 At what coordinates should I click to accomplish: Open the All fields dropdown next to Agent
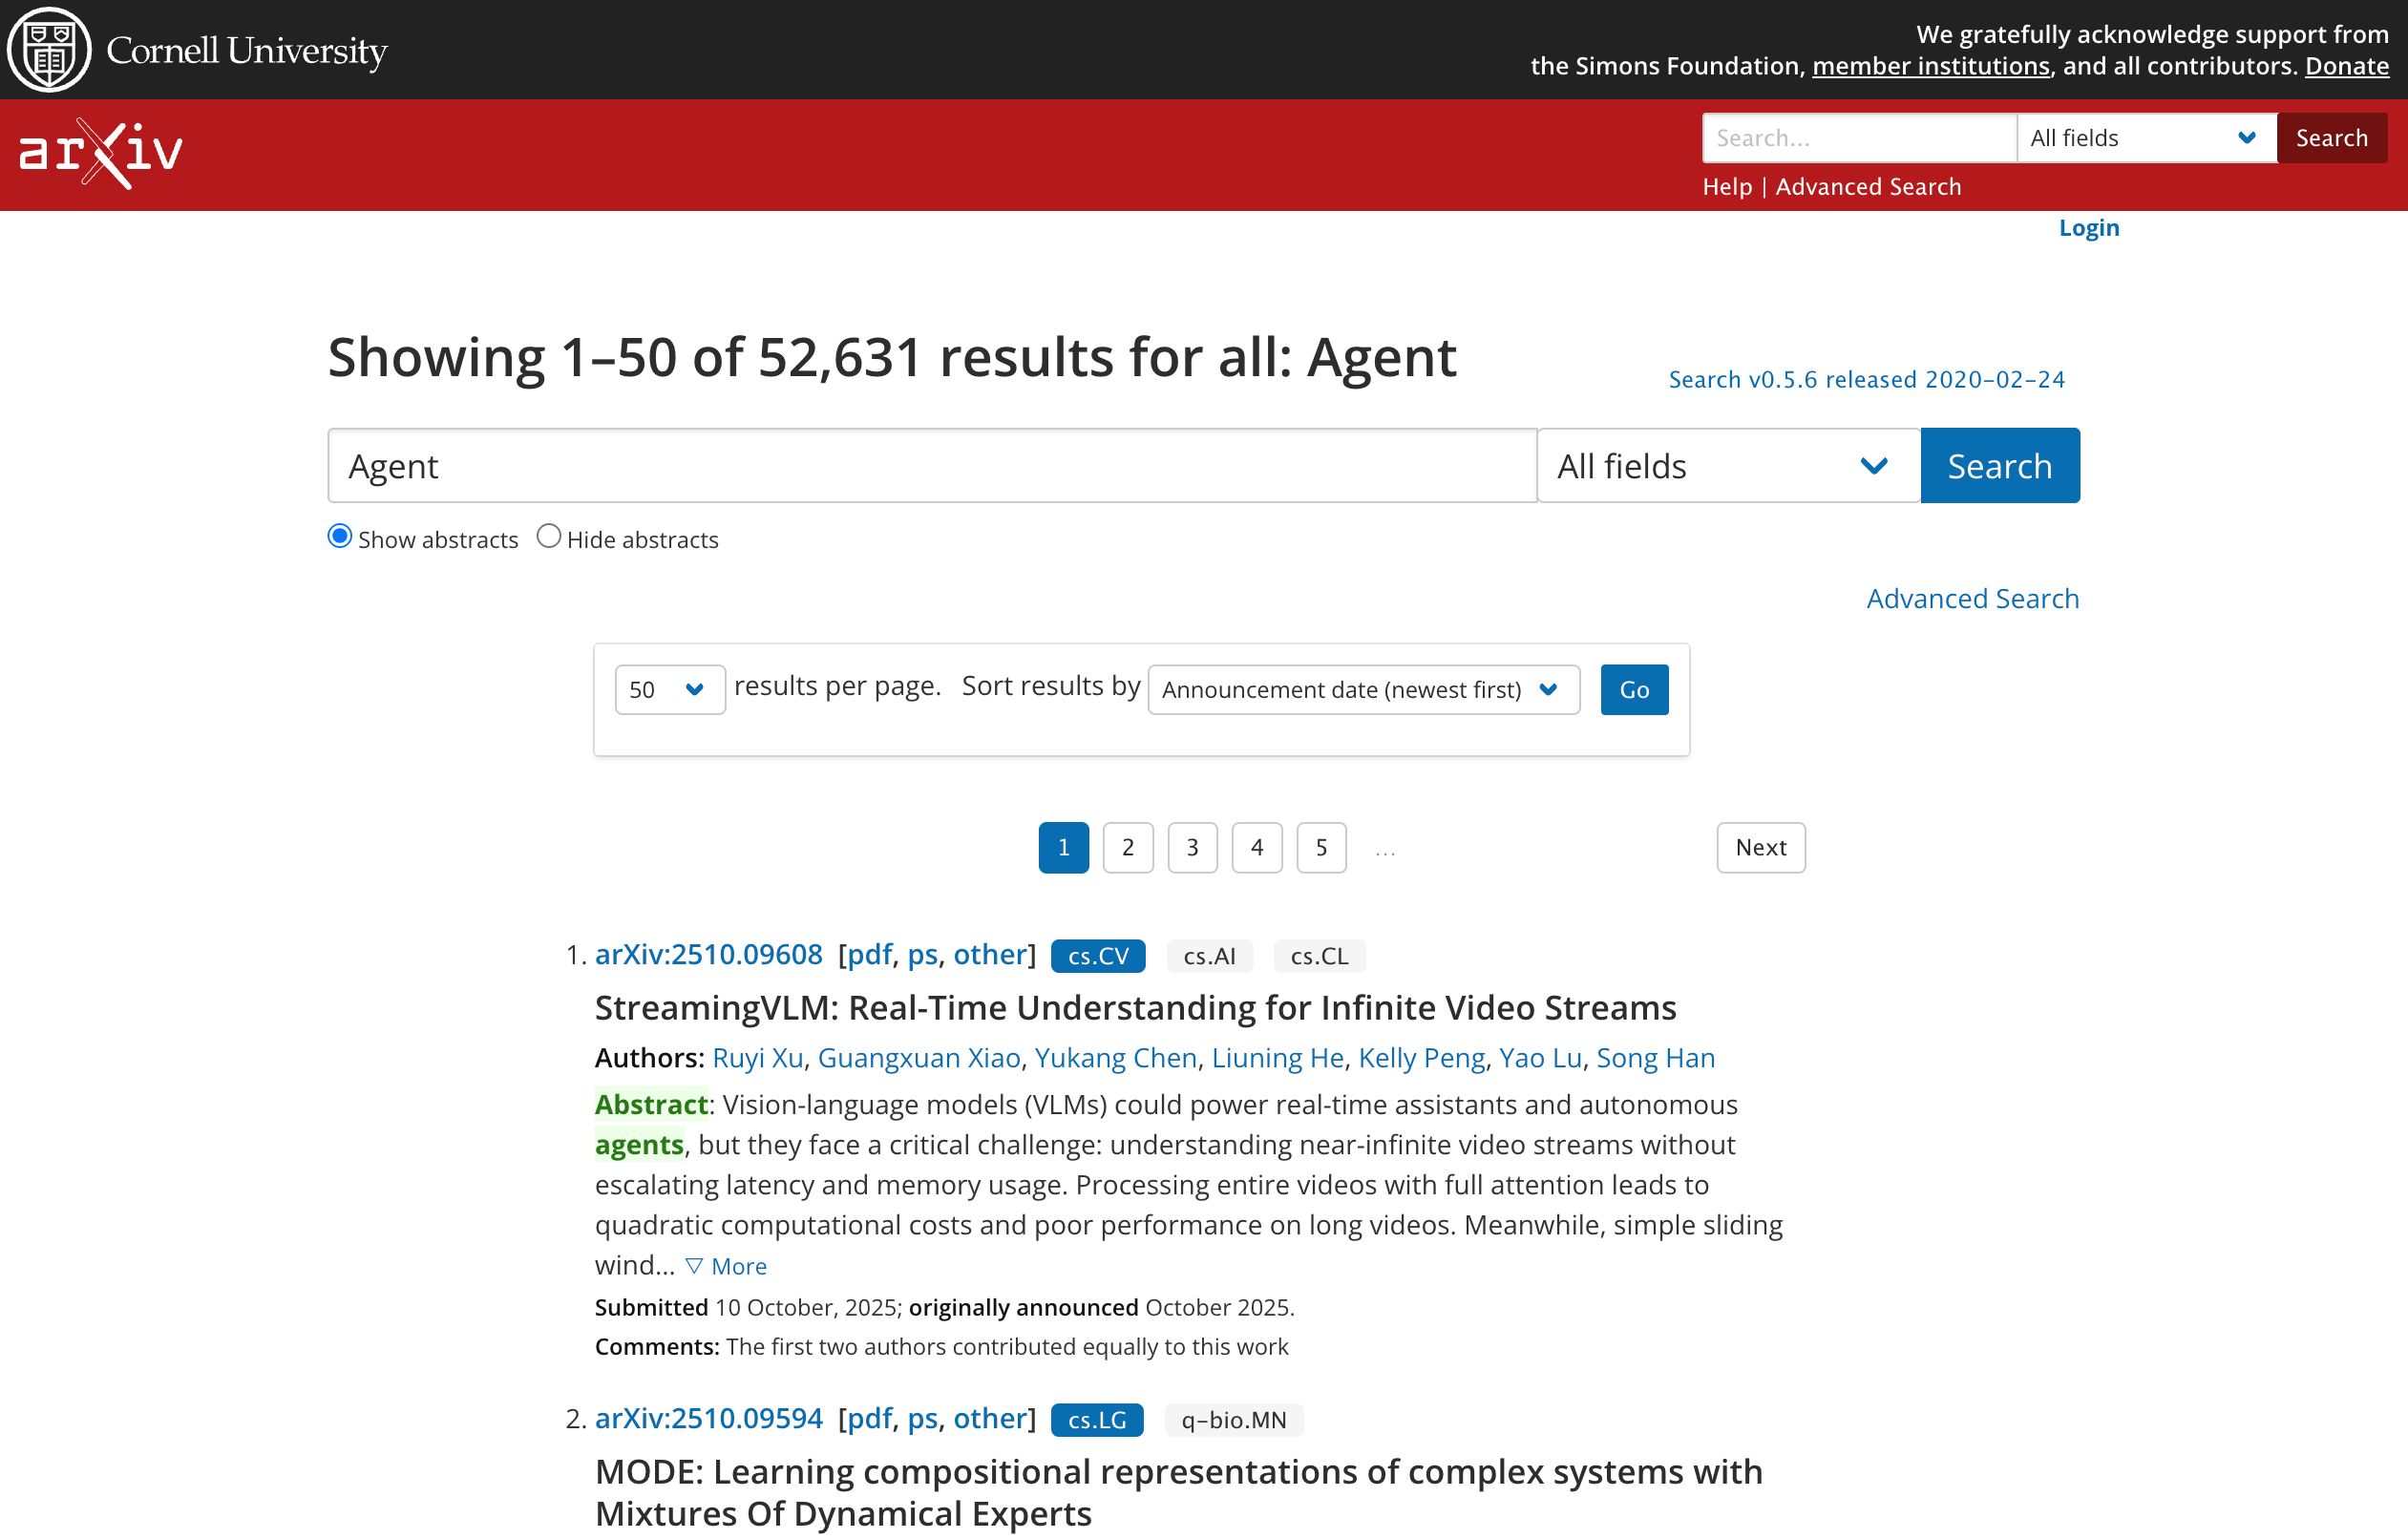(x=1727, y=466)
